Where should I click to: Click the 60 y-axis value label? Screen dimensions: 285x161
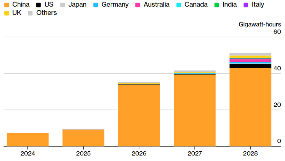coord(277,32)
